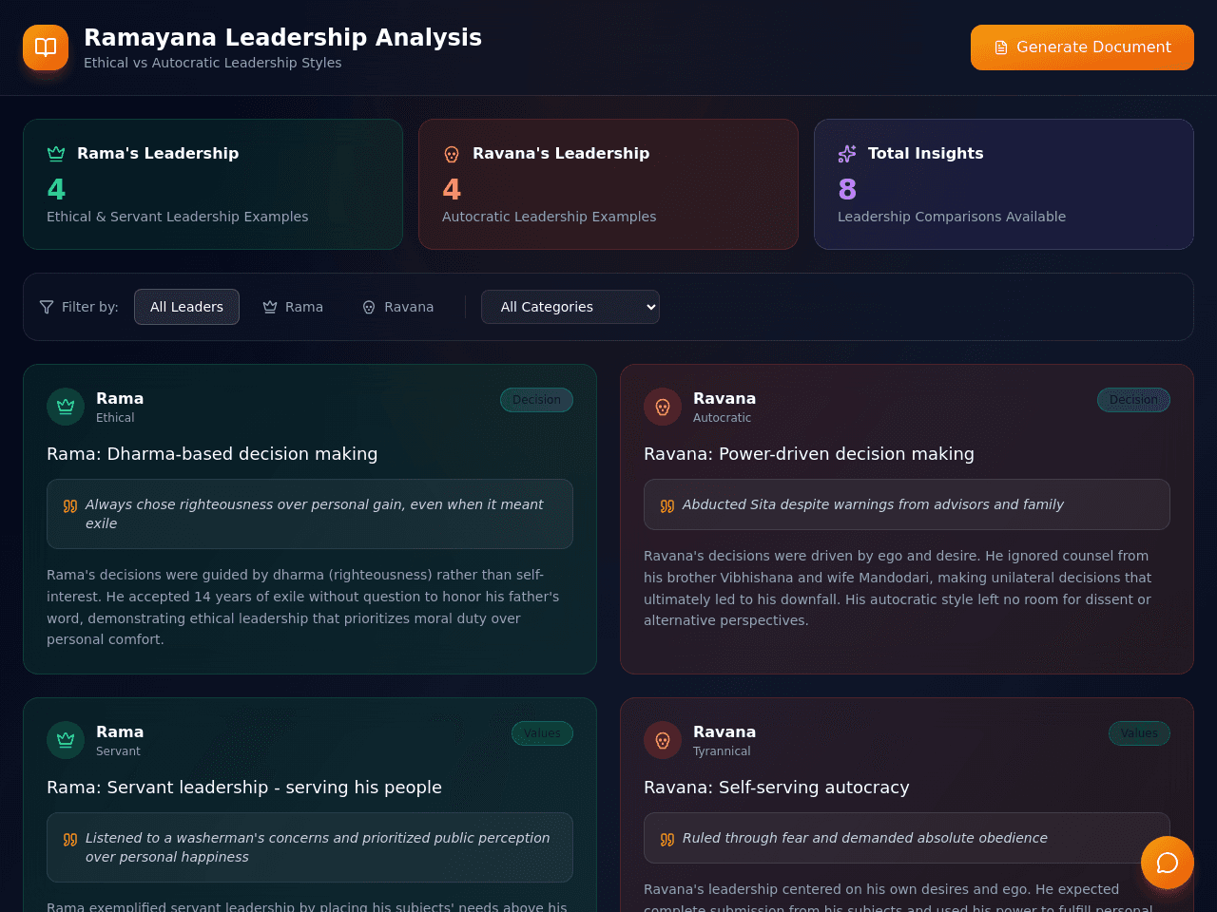Click 'Rama: Servant leadership - serving his people' heading
The height and width of the screenshot is (912, 1217).
pos(244,788)
